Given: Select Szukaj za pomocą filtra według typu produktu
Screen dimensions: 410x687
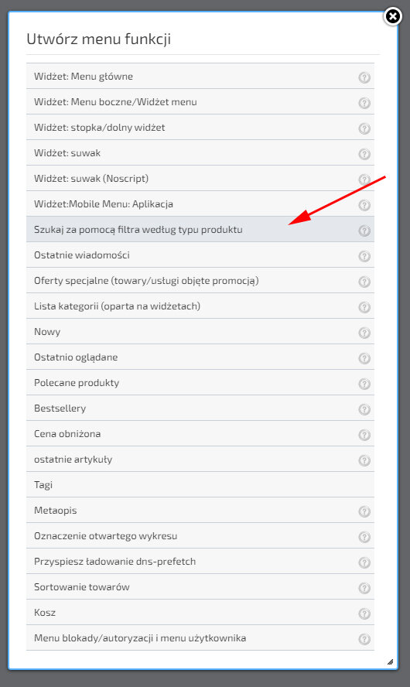Looking at the screenshot, I should pos(200,229).
